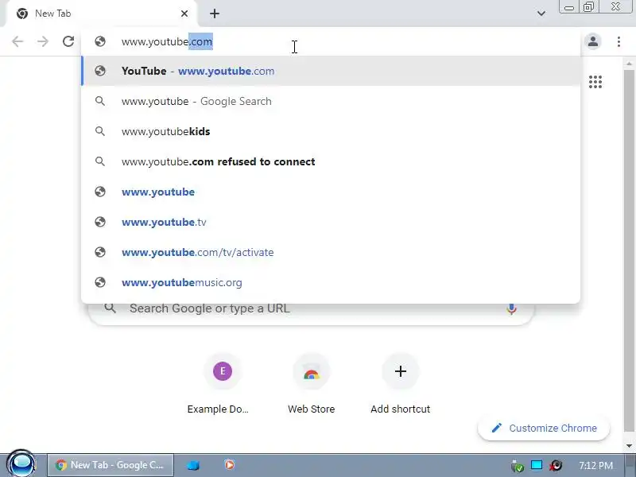Go forward using the forward arrow
636x477 pixels.
click(43, 41)
